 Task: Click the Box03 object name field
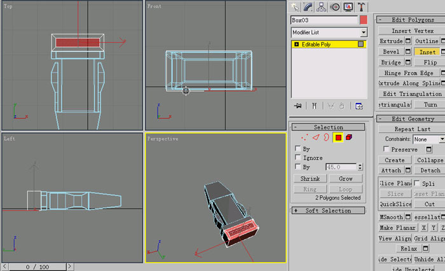coord(324,20)
